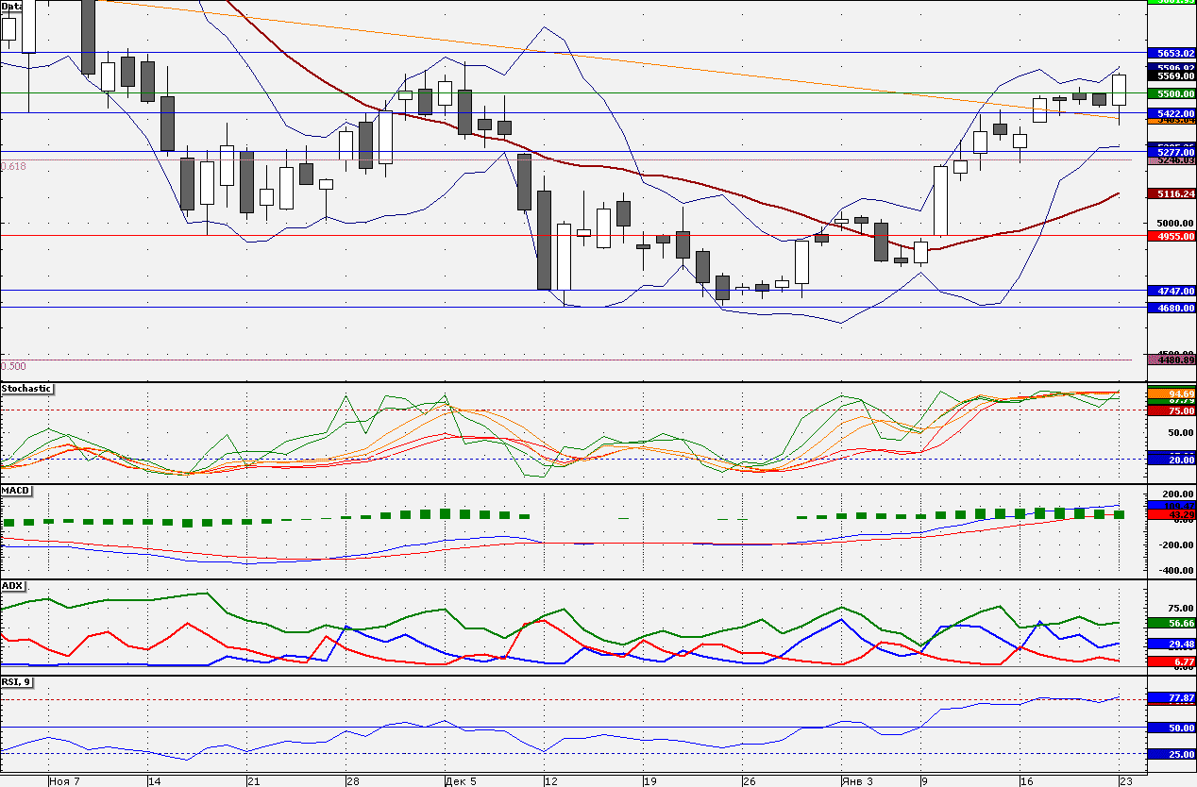Click the red 6.77 ADX value tag
The image size is (1197, 787).
coord(1171,661)
